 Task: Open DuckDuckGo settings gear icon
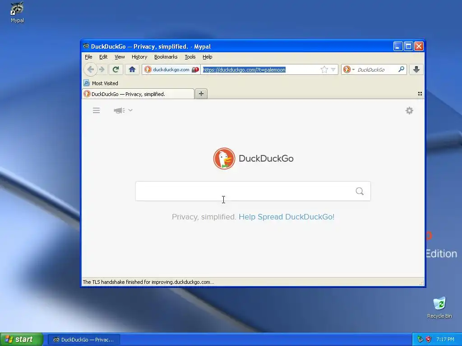coord(409,111)
